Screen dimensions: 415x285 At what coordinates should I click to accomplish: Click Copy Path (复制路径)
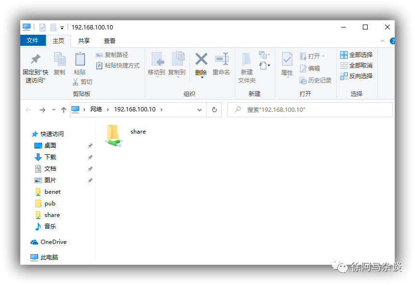tap(112, 55)
